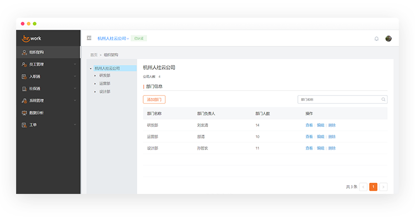
Task: Click the hamburger menu collapse icon
Action: (89, 38)
